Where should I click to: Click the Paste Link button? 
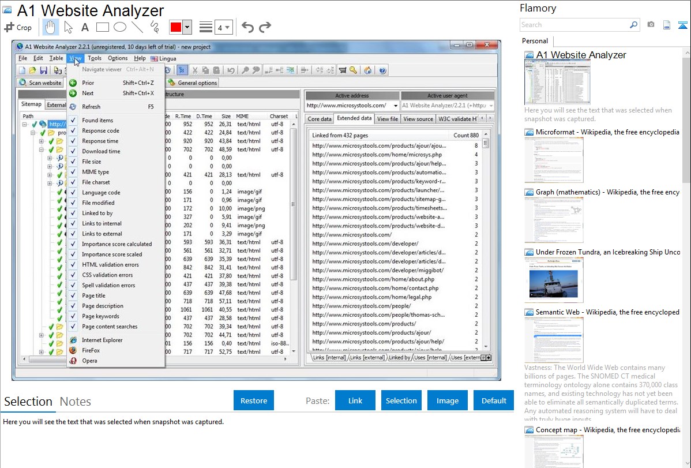coord(355,400)
